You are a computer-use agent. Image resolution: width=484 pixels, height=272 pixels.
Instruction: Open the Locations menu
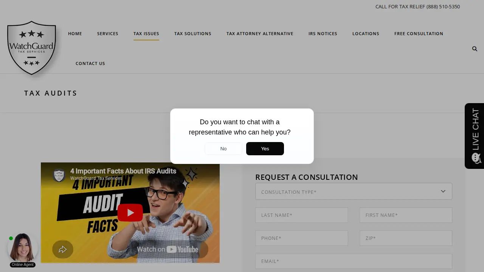point(366,34)
